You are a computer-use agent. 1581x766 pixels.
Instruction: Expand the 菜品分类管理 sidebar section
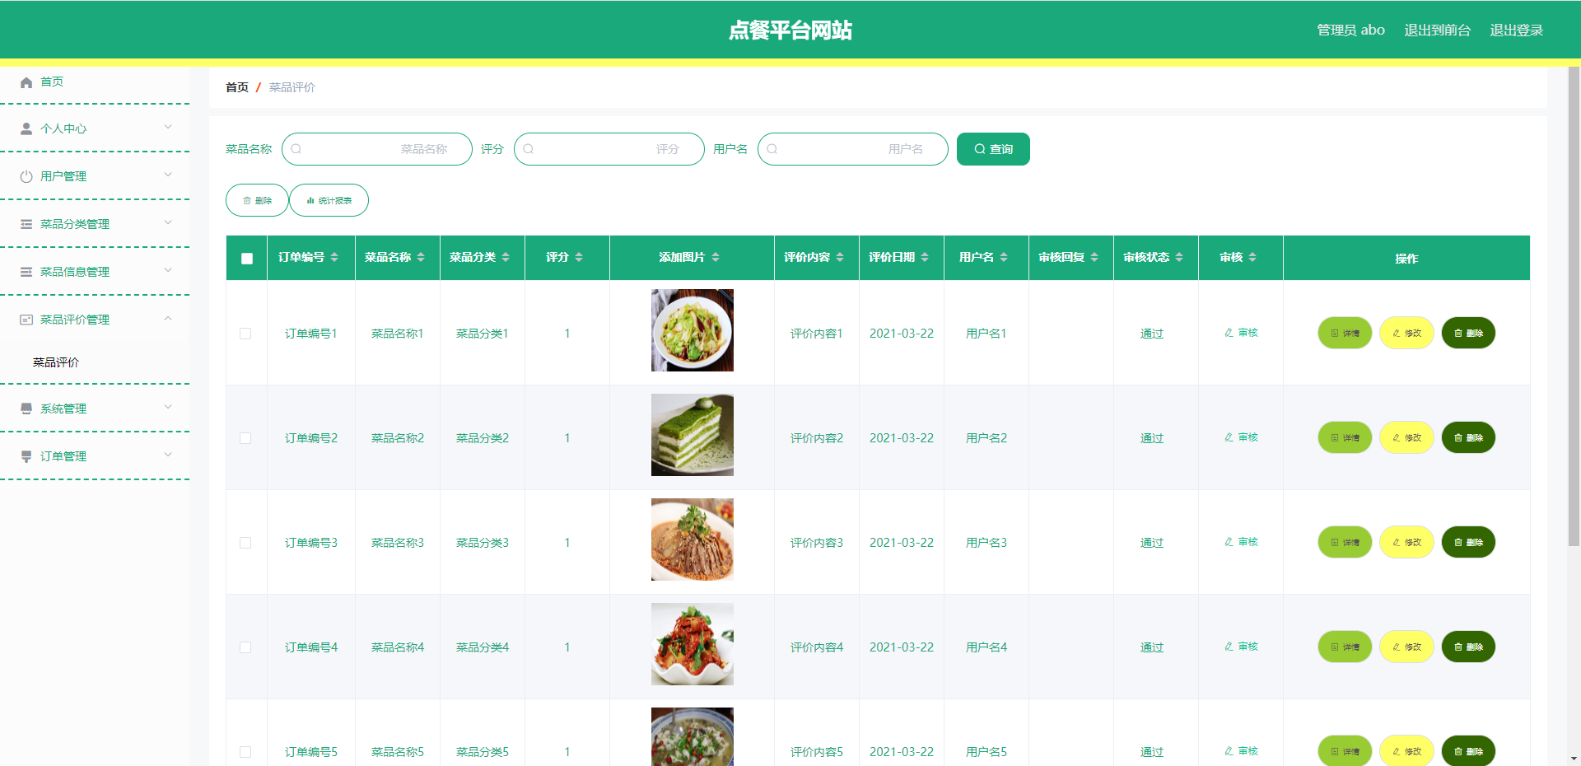click(95, 224)
